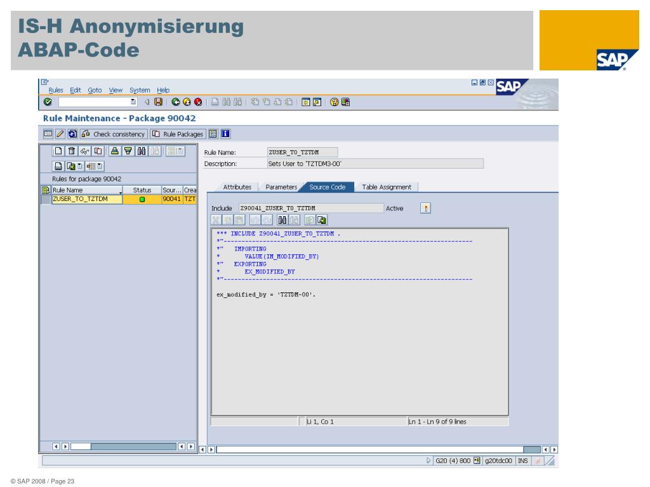This screenshot has width=650, height=487.
Task: Switch to the Attributes tab
Action: point(237,187)
